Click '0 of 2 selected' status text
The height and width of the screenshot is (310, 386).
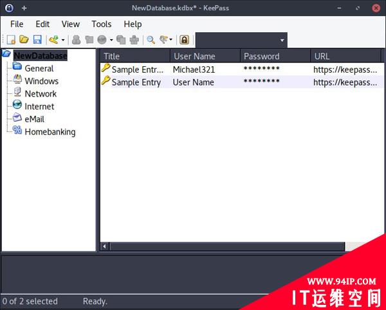[30, 302]
